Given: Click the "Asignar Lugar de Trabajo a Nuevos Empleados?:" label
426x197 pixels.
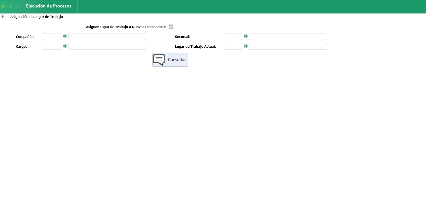Looking at the screenshot, I should tap(126, 27).
